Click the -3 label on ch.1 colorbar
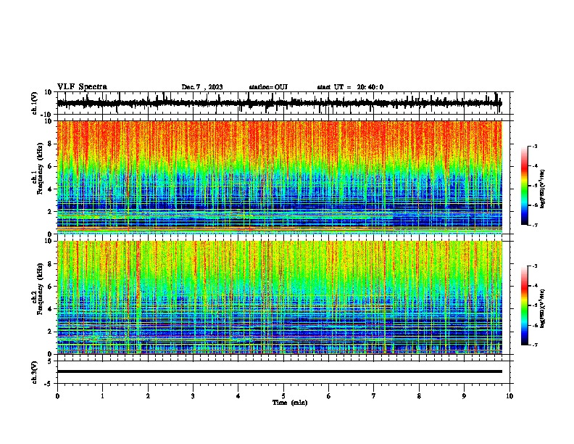 click(x=535, y=146)
